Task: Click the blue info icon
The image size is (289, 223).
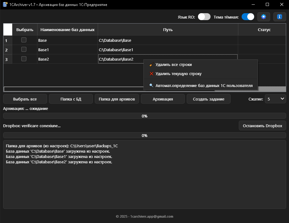Action: point(279,17)
